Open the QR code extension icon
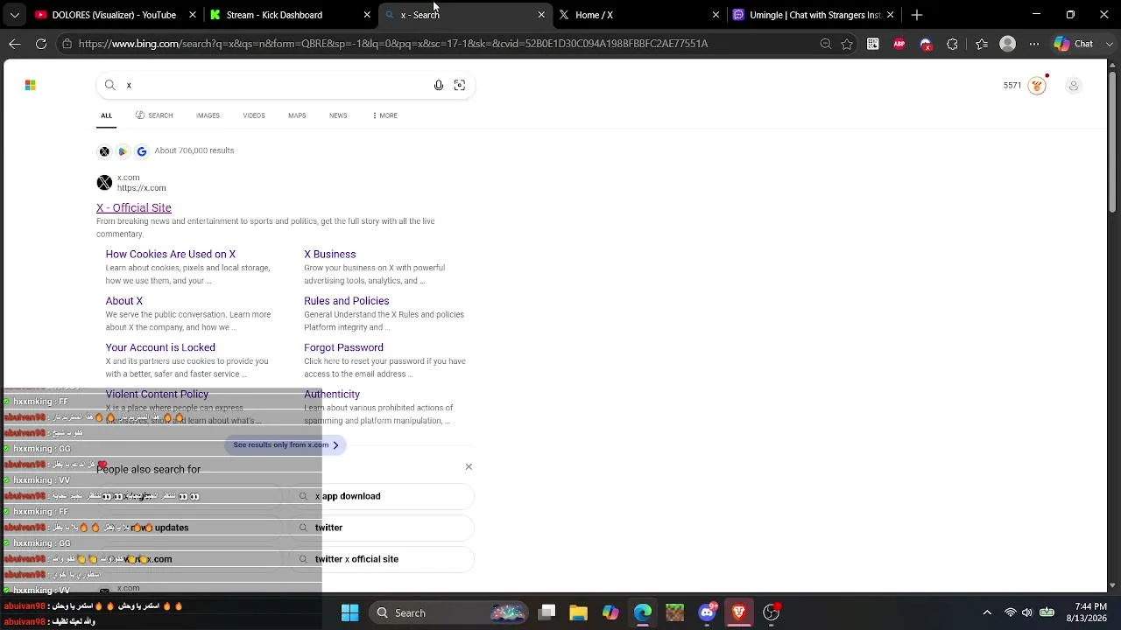Viewport: 1121px width, 630px height. 873,44
